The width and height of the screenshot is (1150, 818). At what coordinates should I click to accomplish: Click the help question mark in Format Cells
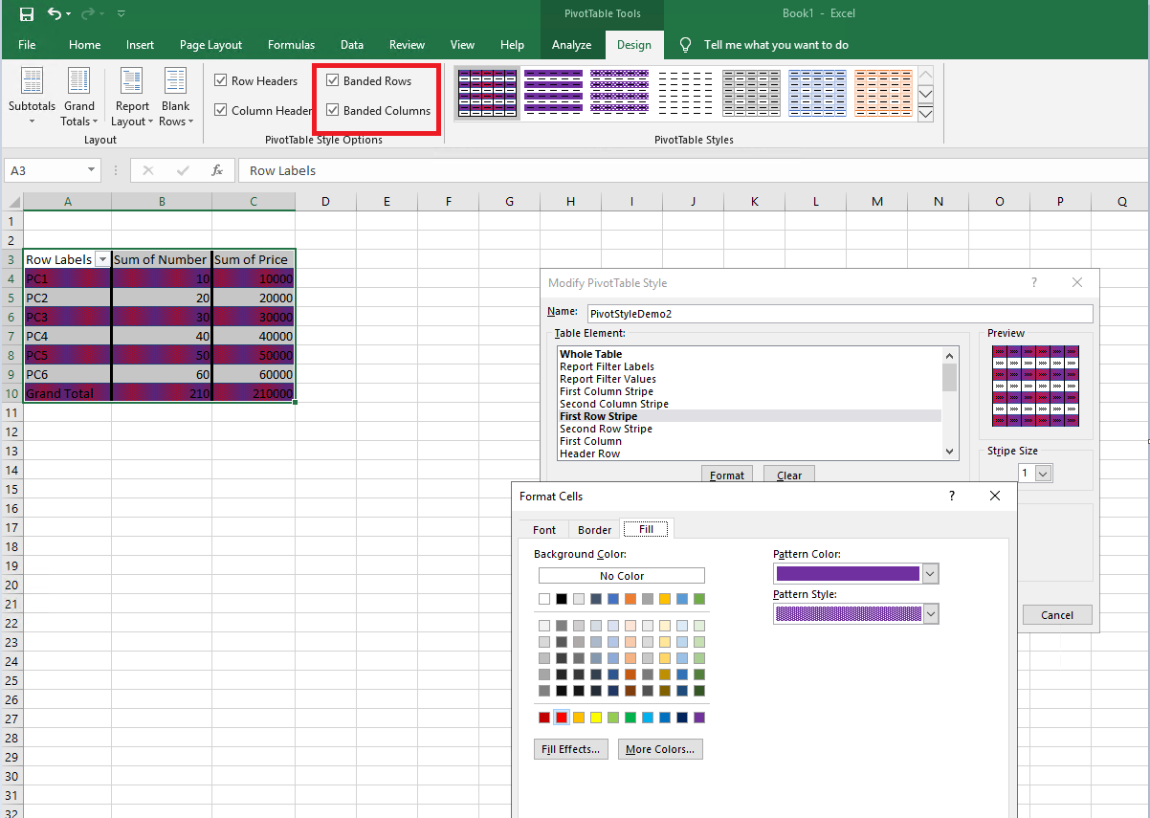click(951, 496)
